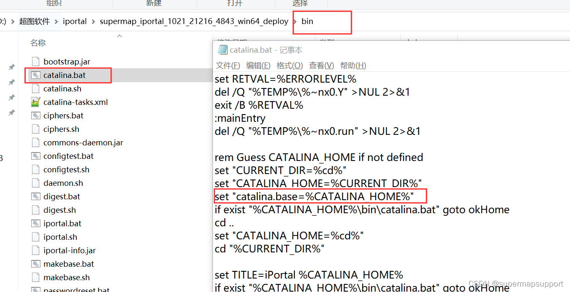Viewport: 570px width, 292px height.
Task: Expand the chevron after 超图软件 in the address bar
Action: 56,21
